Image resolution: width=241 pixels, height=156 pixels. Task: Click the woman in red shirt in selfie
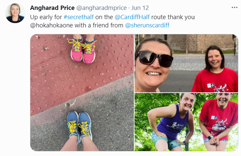(215, 69)
